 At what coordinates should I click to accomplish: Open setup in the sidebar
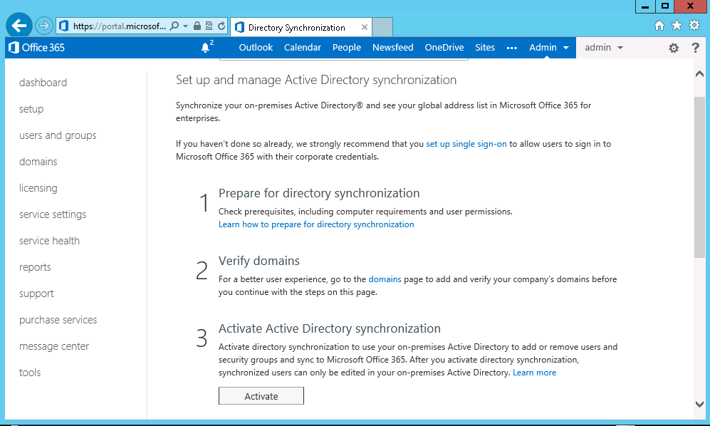point(31,109)
